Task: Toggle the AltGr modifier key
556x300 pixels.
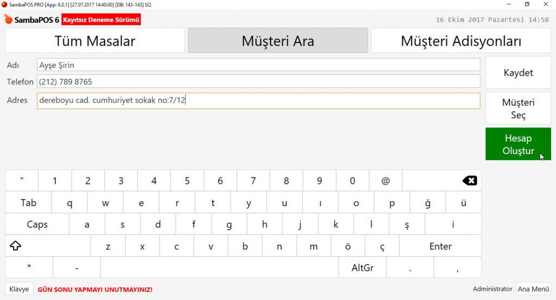Action: [x=362, y=267]
